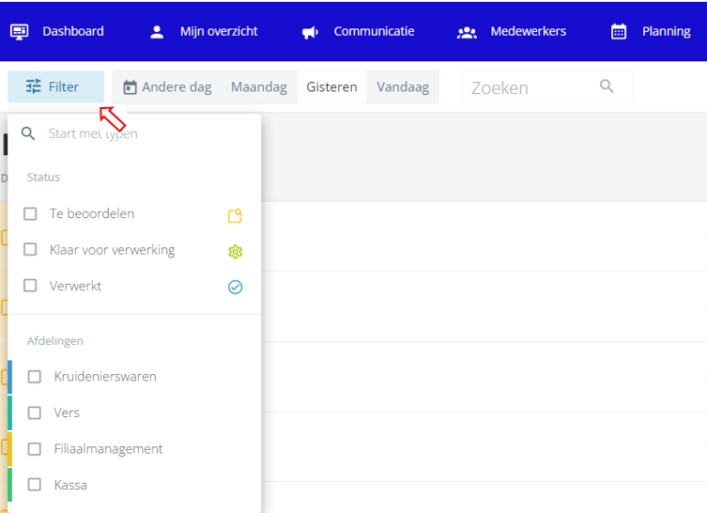Click the blue color bar beside Kruidenierswaren

tap(10, 377)
